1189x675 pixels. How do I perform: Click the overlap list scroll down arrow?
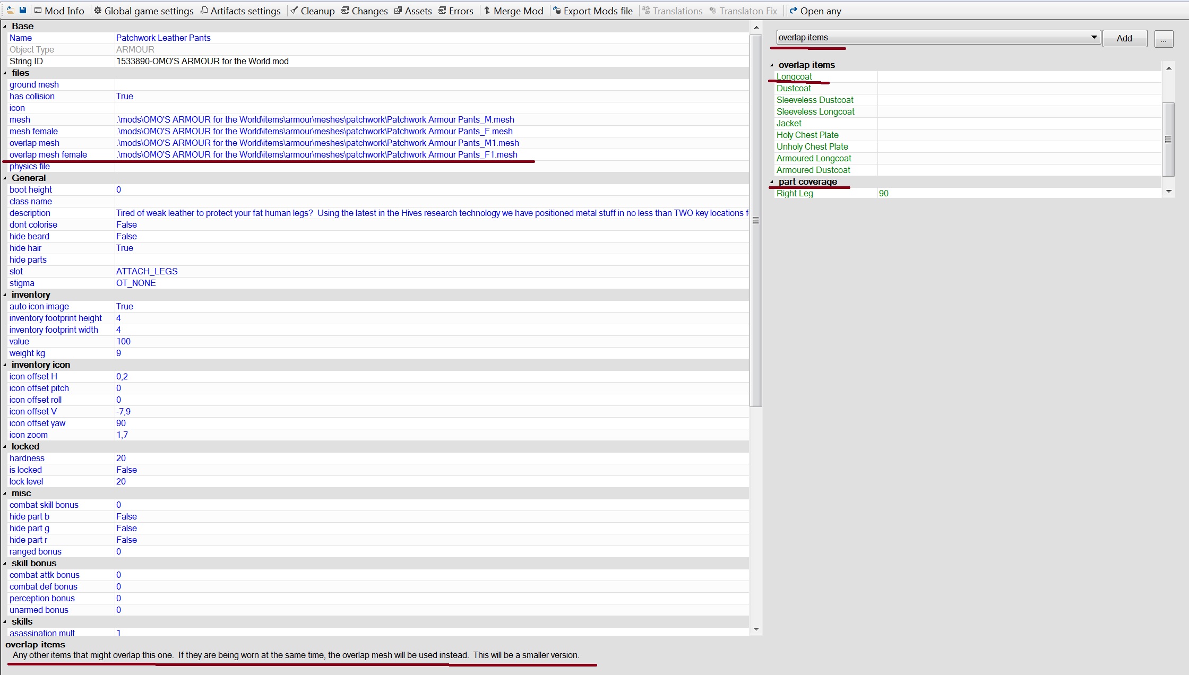click(x=1168, y=191)
